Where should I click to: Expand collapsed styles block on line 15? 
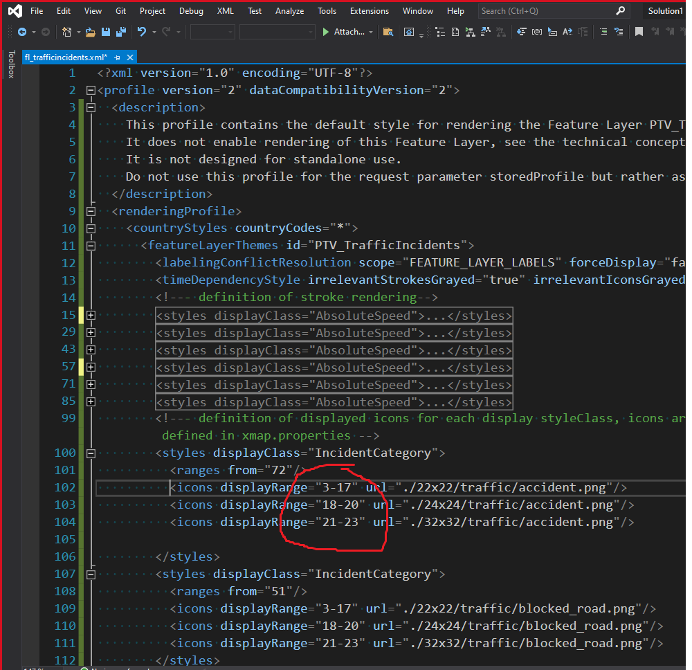pyautogui.click(x=90, y=316)
